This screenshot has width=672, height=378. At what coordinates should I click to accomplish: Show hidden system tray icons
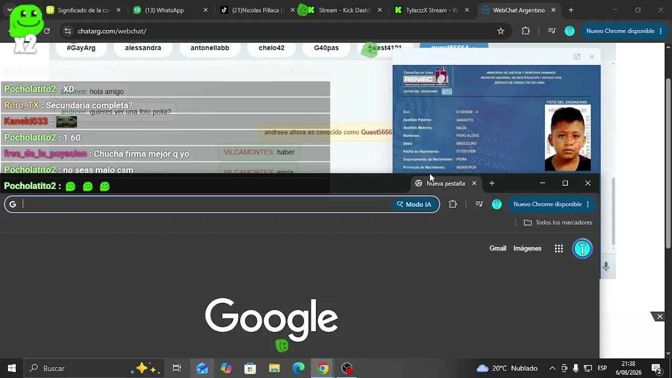point(552,368)
